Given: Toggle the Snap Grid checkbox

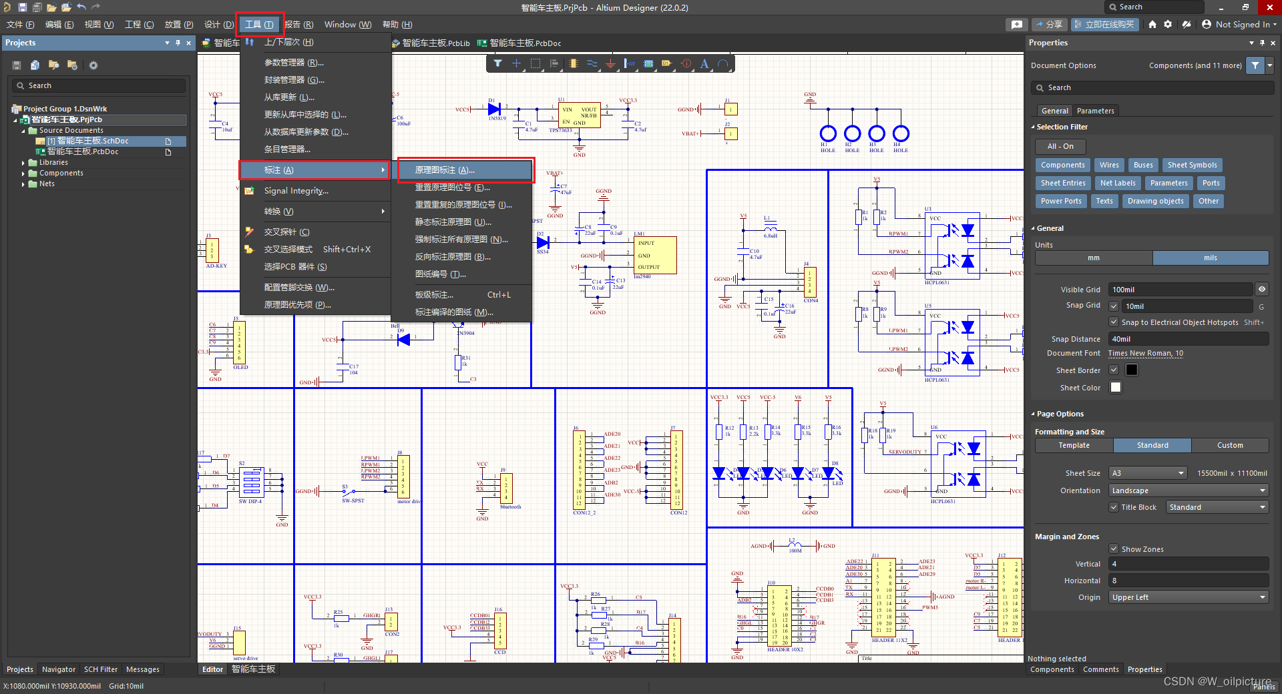Looking at the screenshot, I should [x=1114, y=306].
